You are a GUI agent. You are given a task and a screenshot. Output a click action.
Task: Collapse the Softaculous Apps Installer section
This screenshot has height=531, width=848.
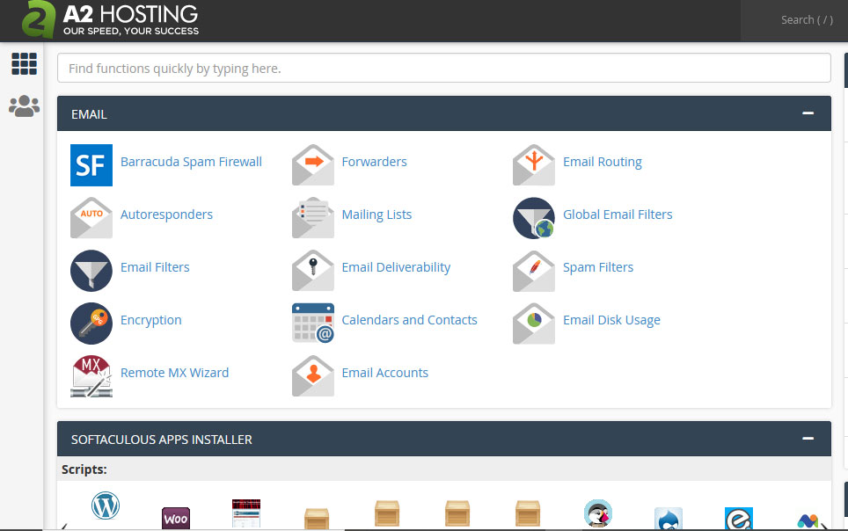pyautogui.click(x=808, y=439)
